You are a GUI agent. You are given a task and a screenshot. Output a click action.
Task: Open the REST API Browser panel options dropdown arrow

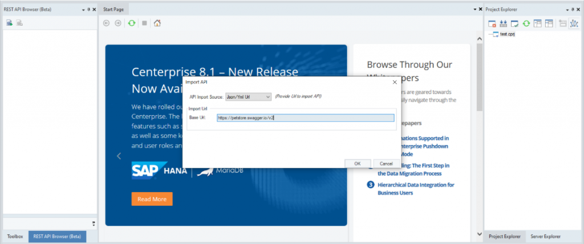83,10
